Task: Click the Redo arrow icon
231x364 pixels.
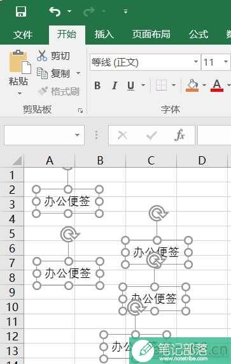Action: pos(89,11)
